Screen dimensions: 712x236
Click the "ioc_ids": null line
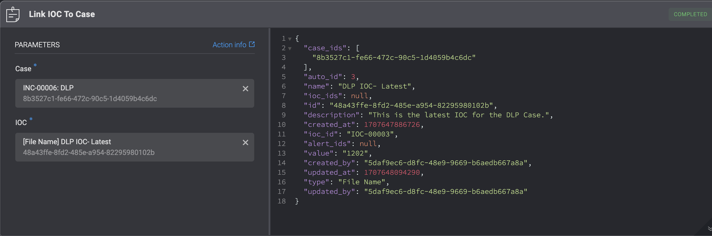(x=338, y=96)
